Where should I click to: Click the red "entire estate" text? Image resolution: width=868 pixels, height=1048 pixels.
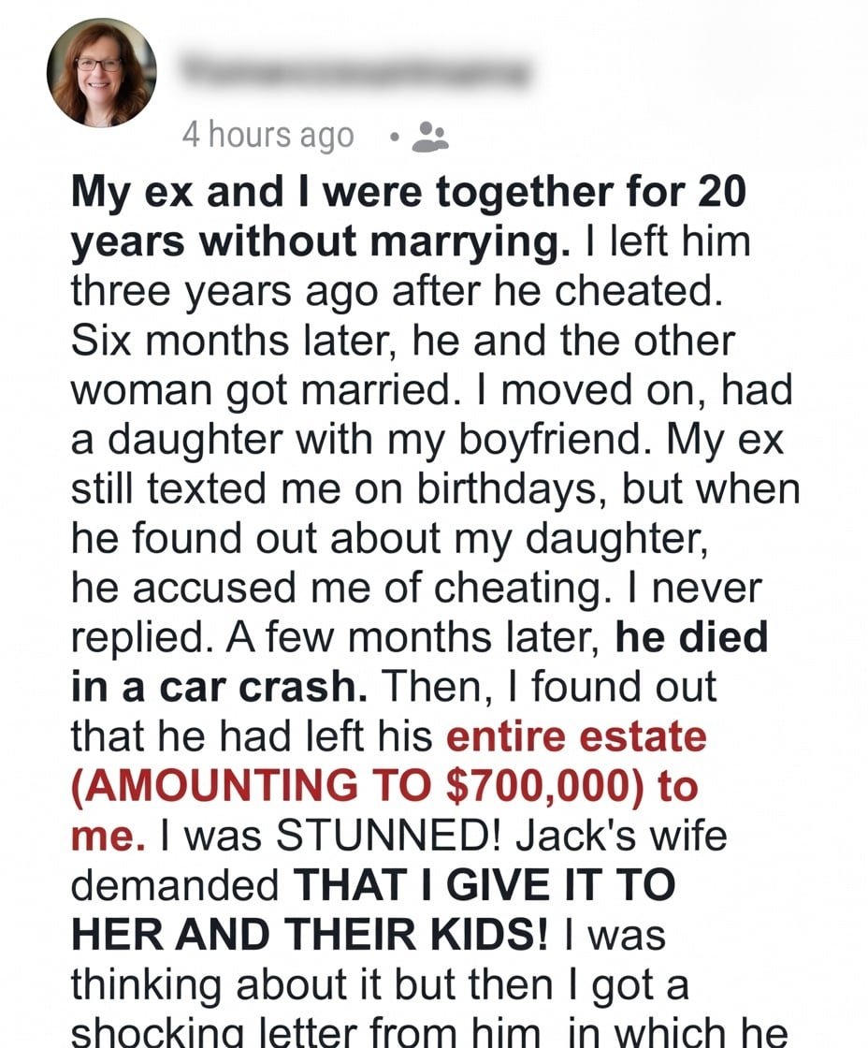(x=576, y=736)
